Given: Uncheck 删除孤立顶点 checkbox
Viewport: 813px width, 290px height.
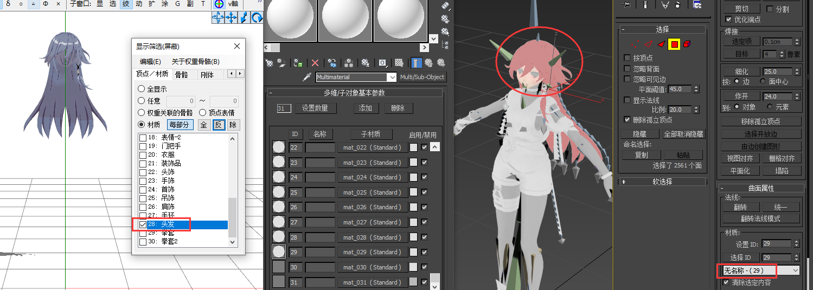Looking at the screenshot, I should 628,120.
